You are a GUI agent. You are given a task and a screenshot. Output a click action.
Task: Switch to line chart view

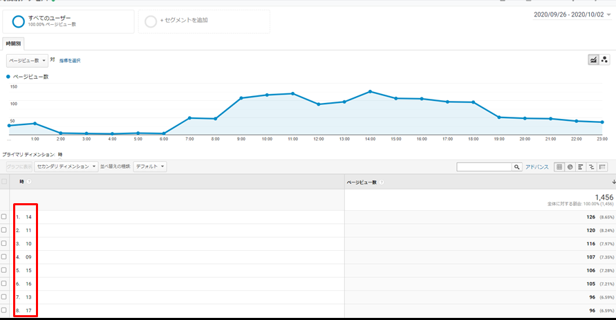click(x=593, y=60)
